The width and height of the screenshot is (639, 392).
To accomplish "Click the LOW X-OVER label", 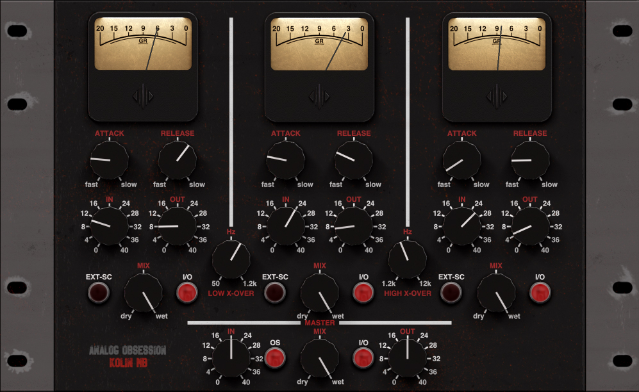I will (231, 293).
